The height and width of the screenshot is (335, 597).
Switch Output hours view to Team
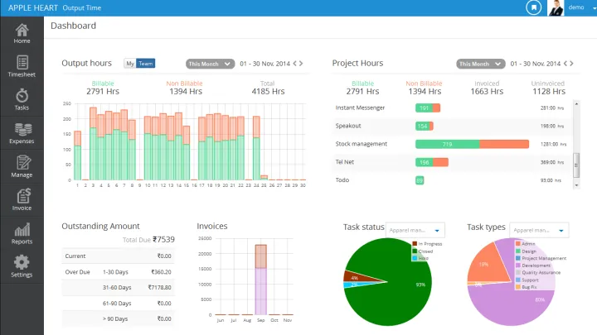[145, 64]
